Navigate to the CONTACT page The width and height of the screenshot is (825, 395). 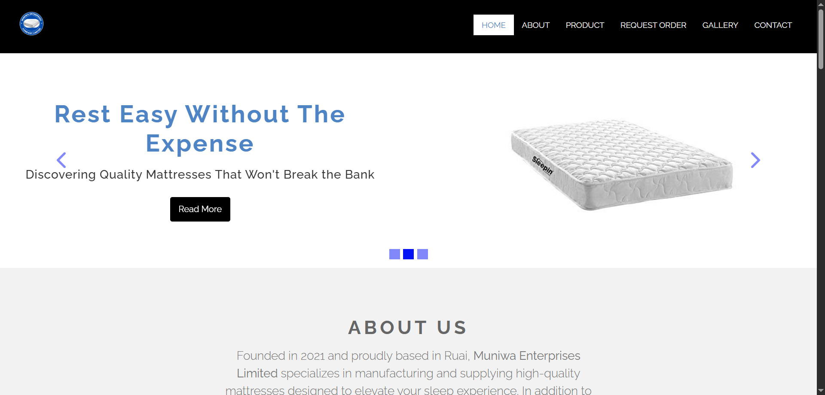click(x=773, y=25)
